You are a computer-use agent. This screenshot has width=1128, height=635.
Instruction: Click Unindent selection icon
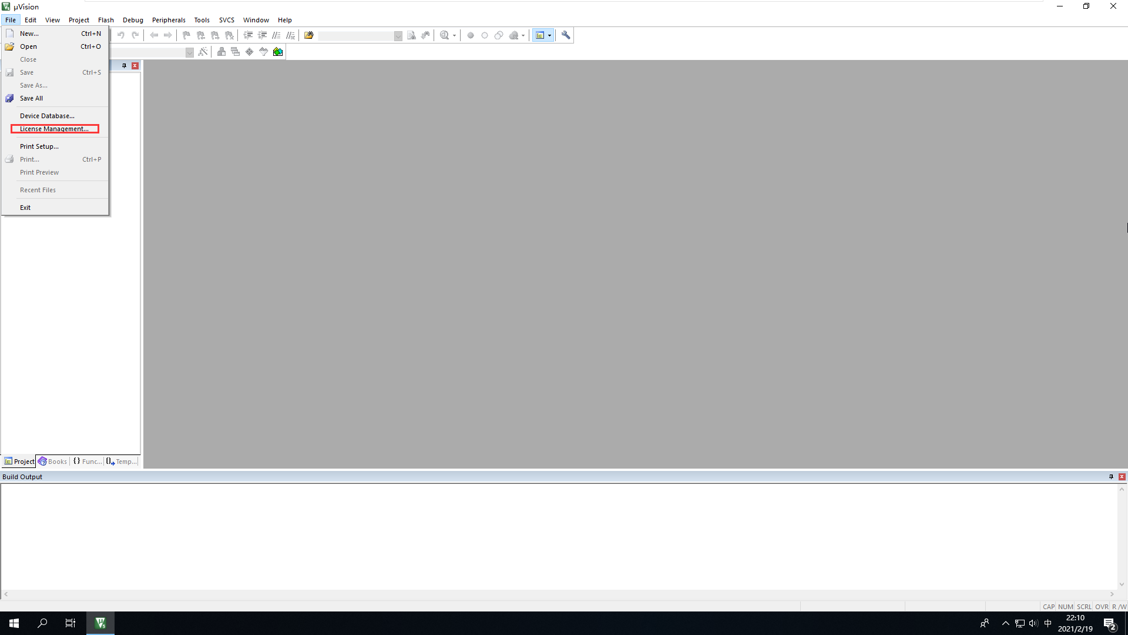pyautogui.click(x=262, y=35)
